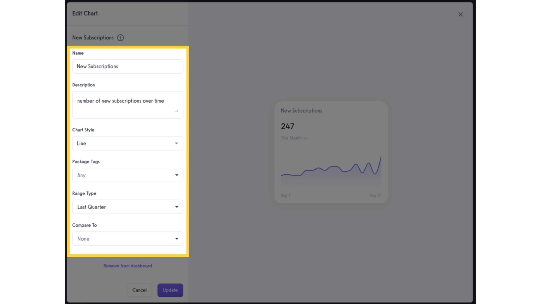Click the info icon beside New Subscriptions
Image resolution: width=541 pixels, height=304 pixels.
(x=120, y=38)
